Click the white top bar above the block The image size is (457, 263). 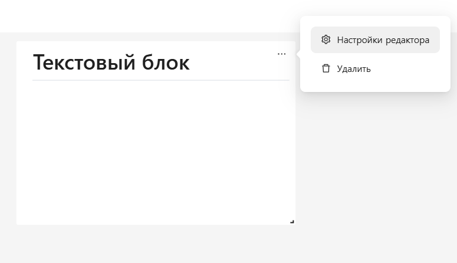147,16
